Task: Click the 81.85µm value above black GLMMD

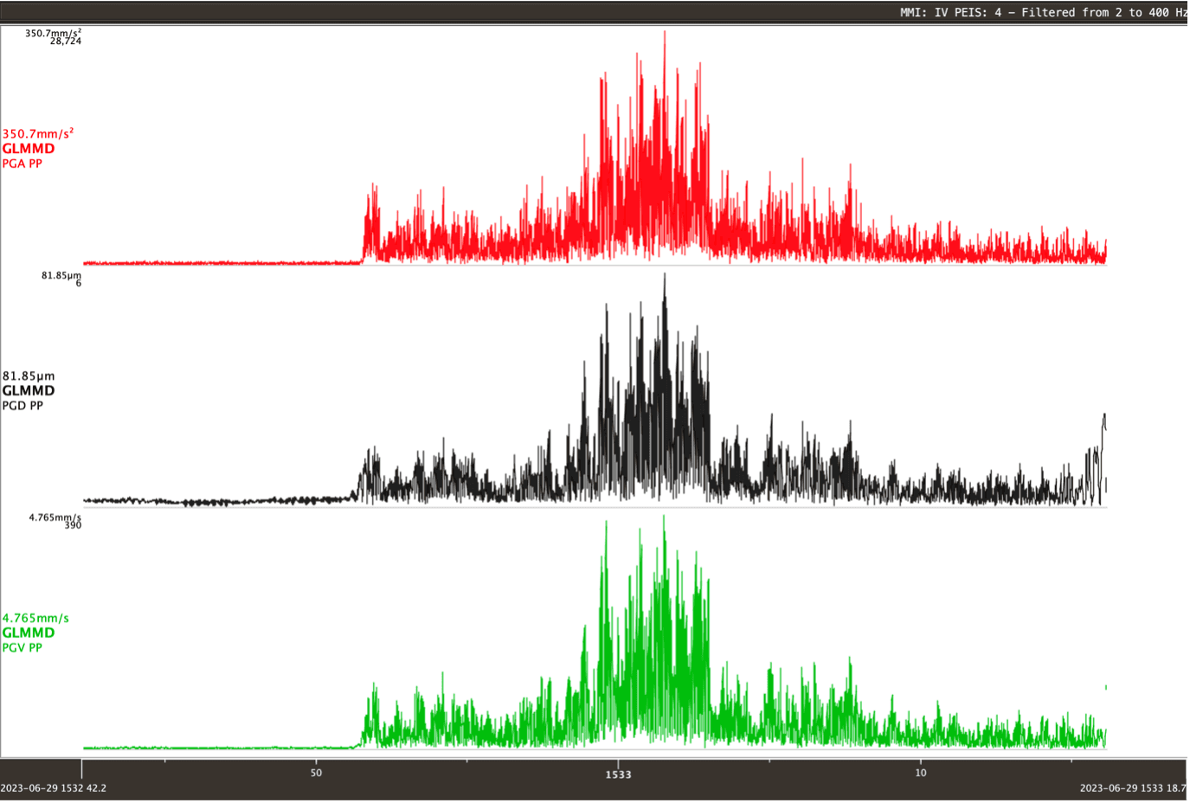Action: (x=29, y=376)
